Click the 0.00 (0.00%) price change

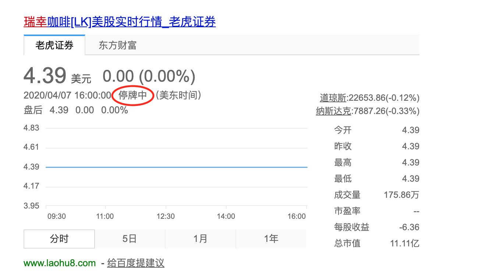click(x=149, y=76)
